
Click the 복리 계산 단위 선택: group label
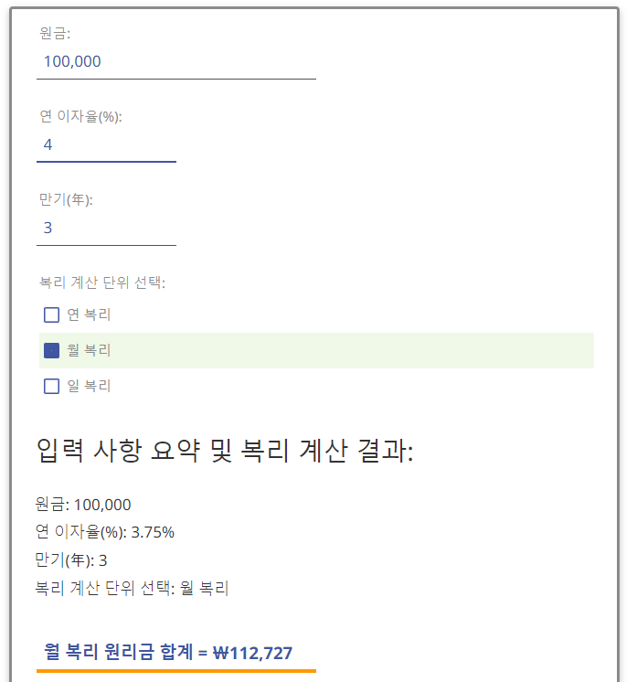[x=102, y=282]
